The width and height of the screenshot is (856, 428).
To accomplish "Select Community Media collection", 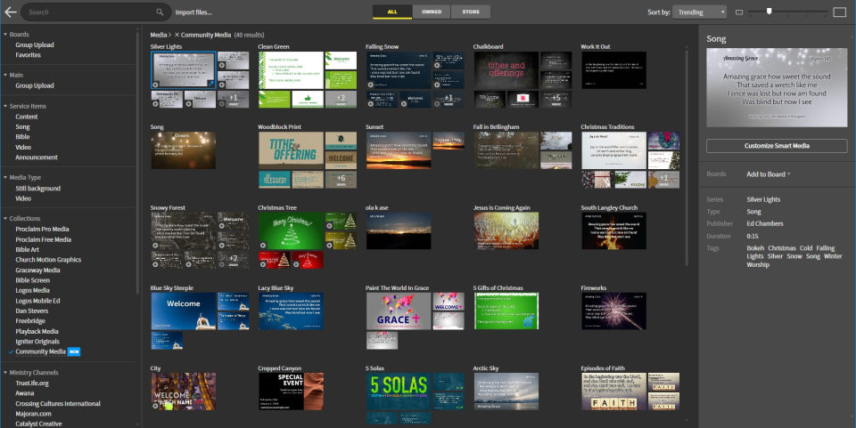I will pos(40,351).
